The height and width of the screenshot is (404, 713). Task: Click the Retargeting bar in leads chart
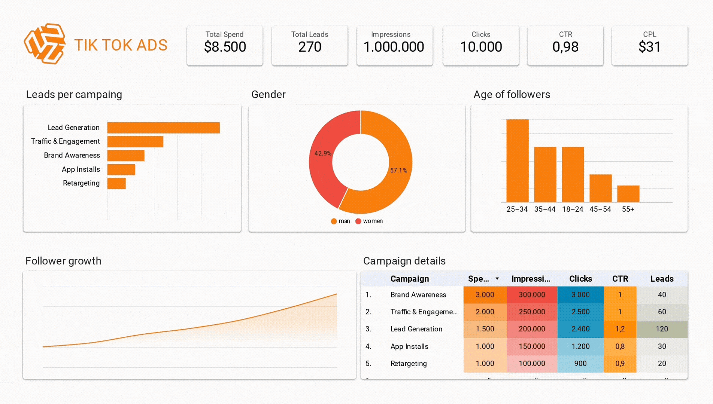point(116,183)
